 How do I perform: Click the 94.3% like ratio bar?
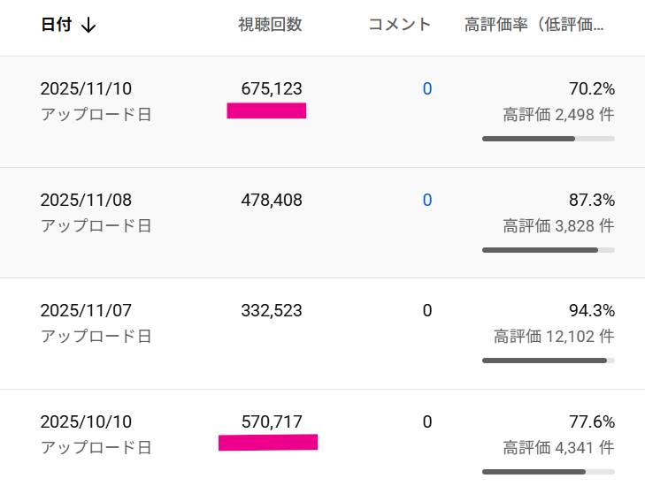pyautogui.click(x=549, y=361)
